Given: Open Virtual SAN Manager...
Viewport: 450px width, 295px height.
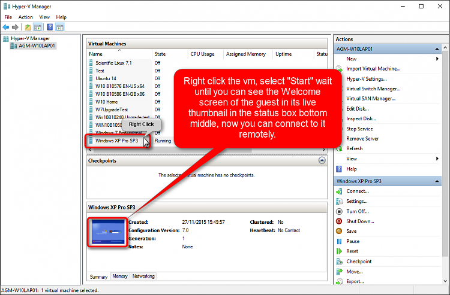Looking at the screenshot, I should click(371, 99).
